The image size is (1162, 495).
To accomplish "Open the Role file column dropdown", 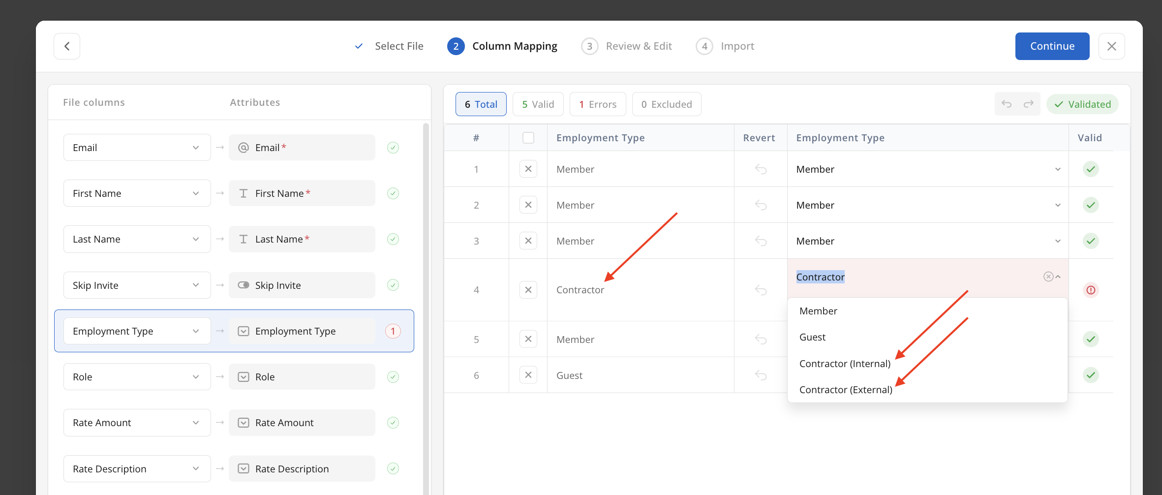I will (x=137, y=377).
